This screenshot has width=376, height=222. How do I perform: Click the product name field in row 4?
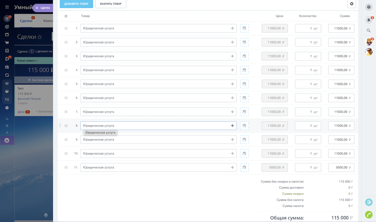click(x=159, y=70)
